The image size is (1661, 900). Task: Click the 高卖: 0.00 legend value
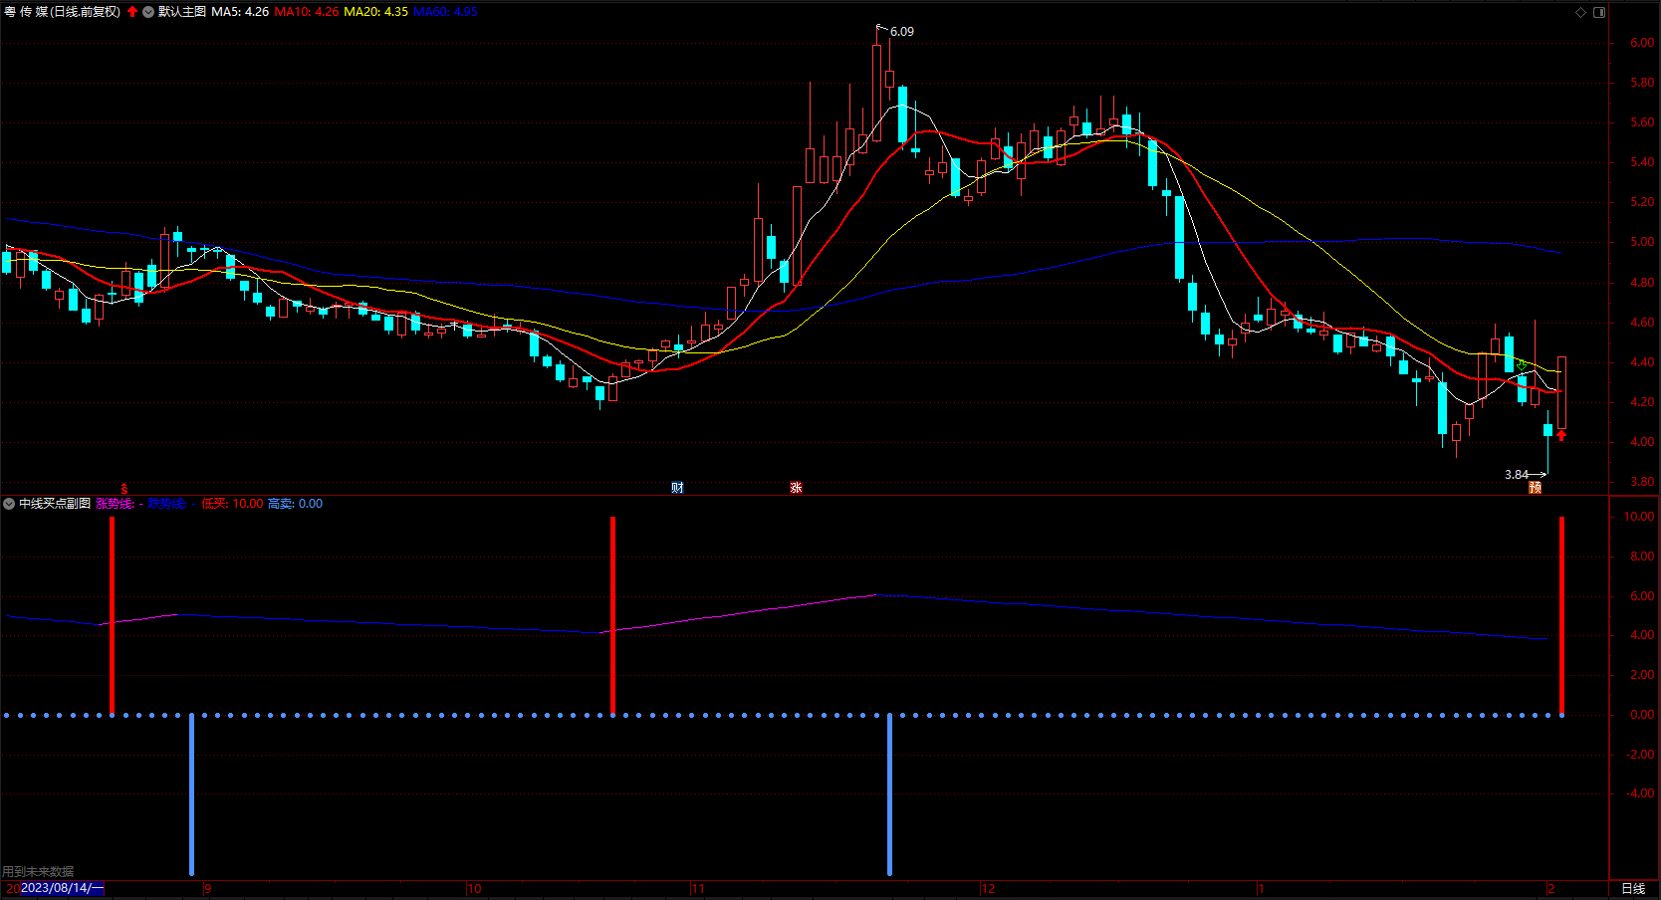coord(296,504)
